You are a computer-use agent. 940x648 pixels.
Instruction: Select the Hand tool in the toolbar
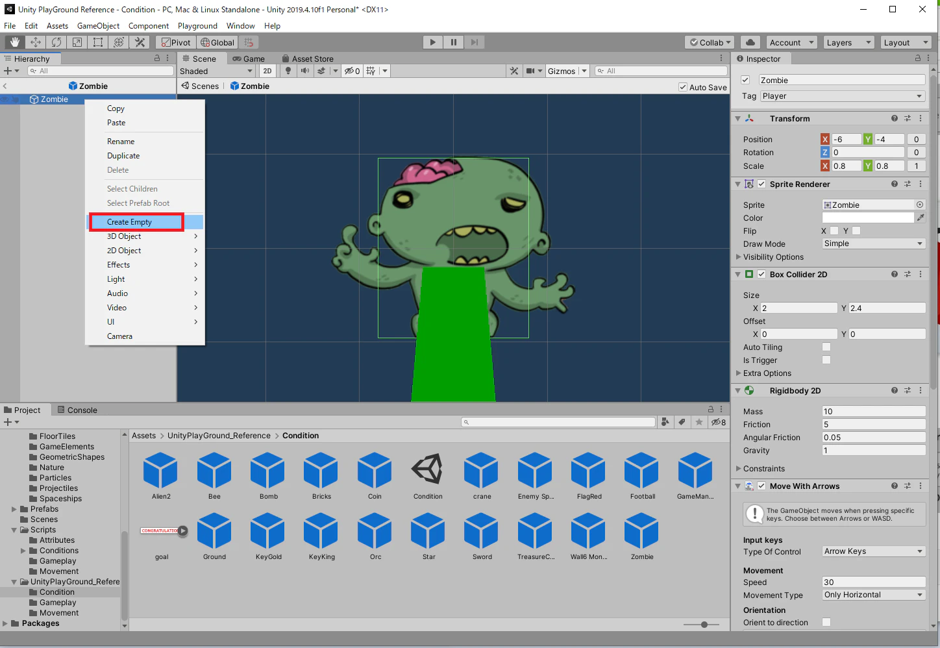pos(15,42)
